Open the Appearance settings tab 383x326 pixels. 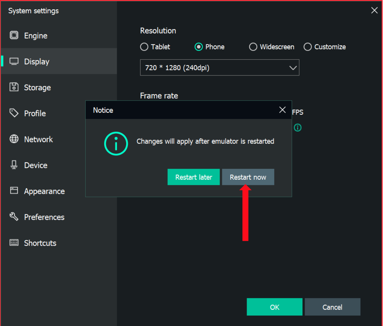[44, 191]
